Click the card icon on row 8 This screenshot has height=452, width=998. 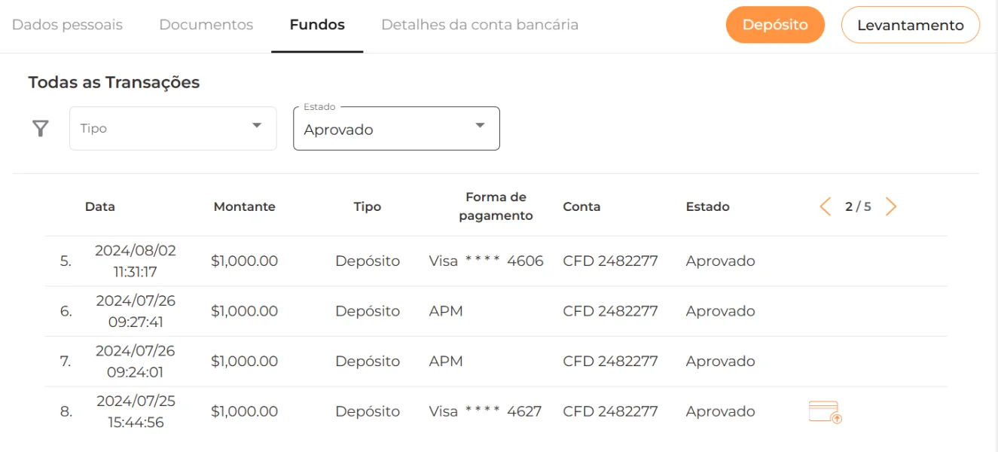coord(825,412)
